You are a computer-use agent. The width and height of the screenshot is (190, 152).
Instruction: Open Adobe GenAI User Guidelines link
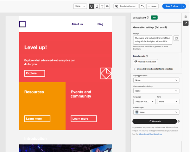[x=150, y=134]
